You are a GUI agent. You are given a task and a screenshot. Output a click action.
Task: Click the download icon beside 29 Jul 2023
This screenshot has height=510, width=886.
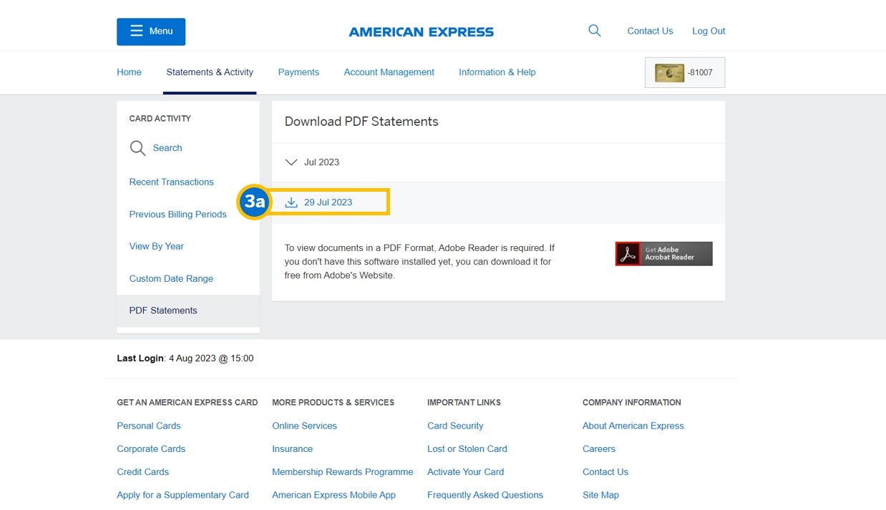[291, 202]
